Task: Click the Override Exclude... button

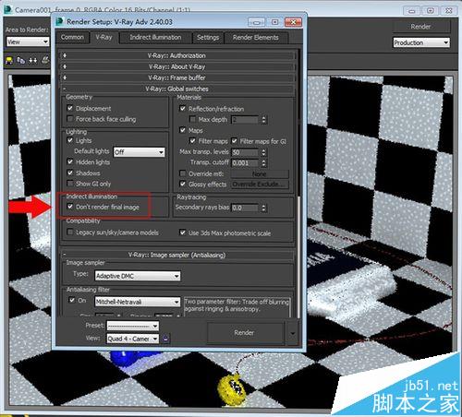Action: pyautogui.click(x=260, y=185)
